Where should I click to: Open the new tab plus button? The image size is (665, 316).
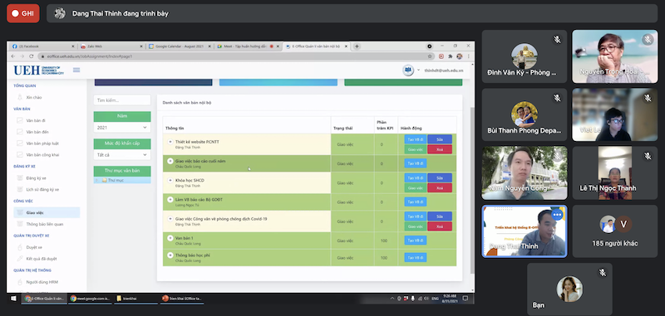[x=357, y=46]
